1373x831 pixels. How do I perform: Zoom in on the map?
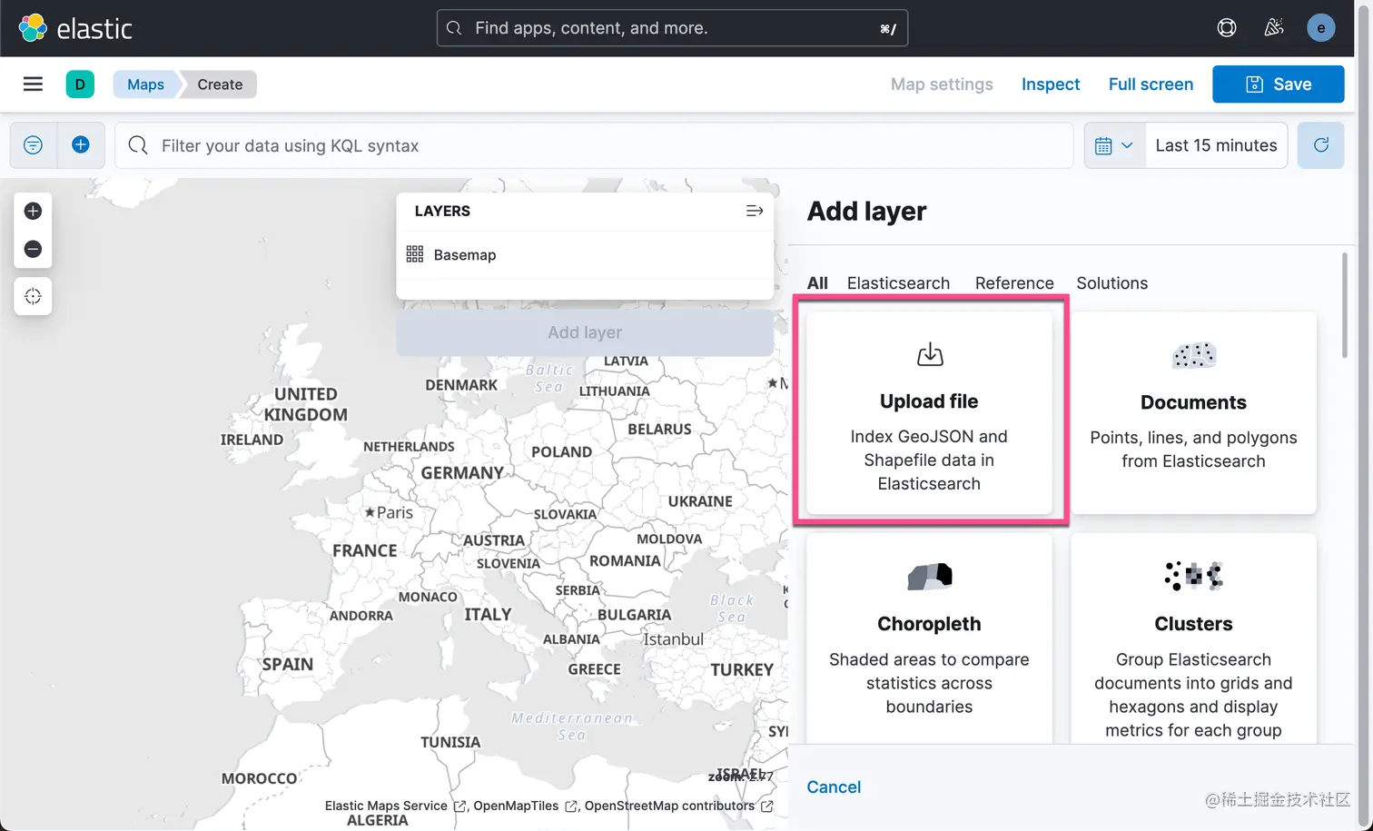point(33,211)
